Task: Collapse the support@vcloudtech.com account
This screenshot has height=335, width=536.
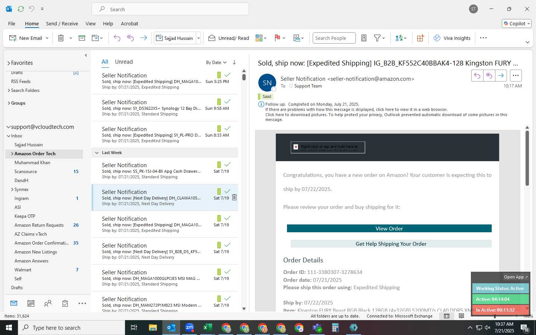Action: (8, 127)
